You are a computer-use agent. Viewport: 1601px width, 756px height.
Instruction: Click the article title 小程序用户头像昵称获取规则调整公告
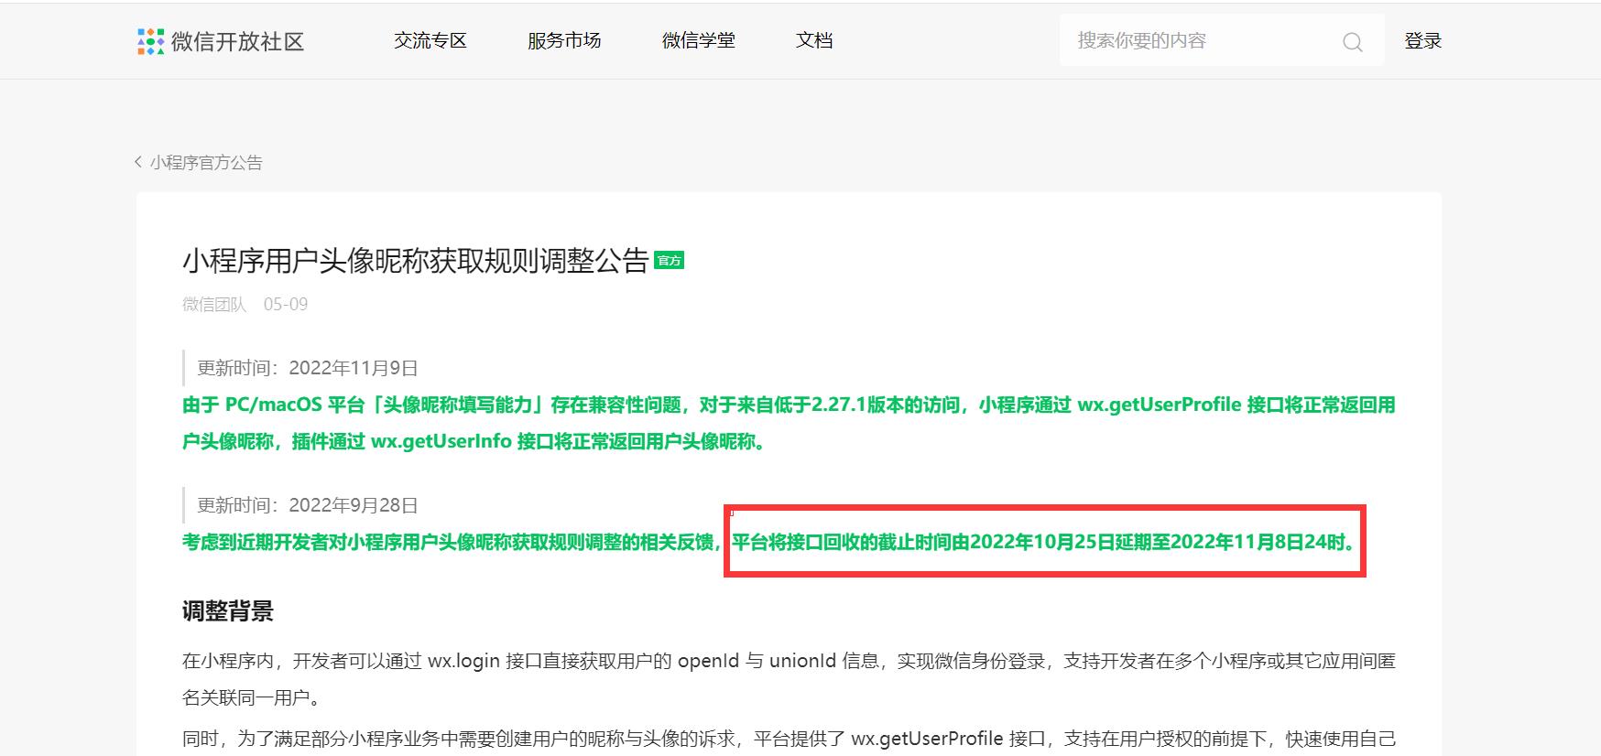[416, 261]
